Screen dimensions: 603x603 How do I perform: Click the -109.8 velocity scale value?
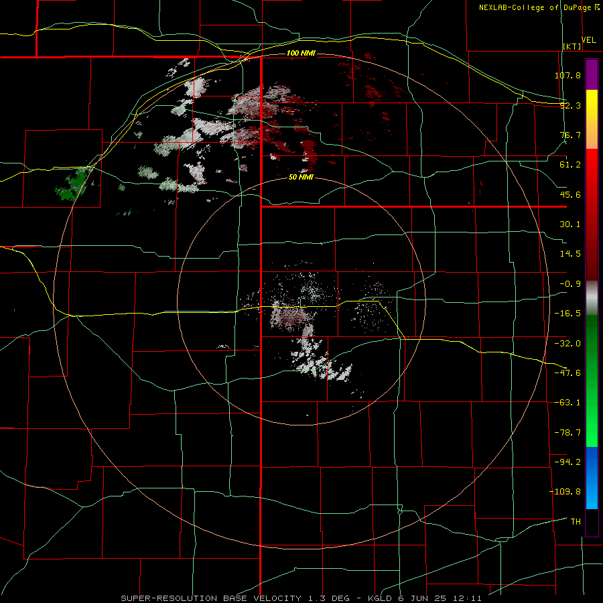565,492
